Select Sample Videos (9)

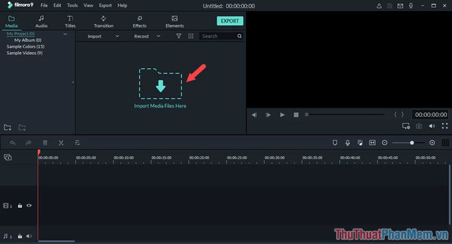click(25, 53)
